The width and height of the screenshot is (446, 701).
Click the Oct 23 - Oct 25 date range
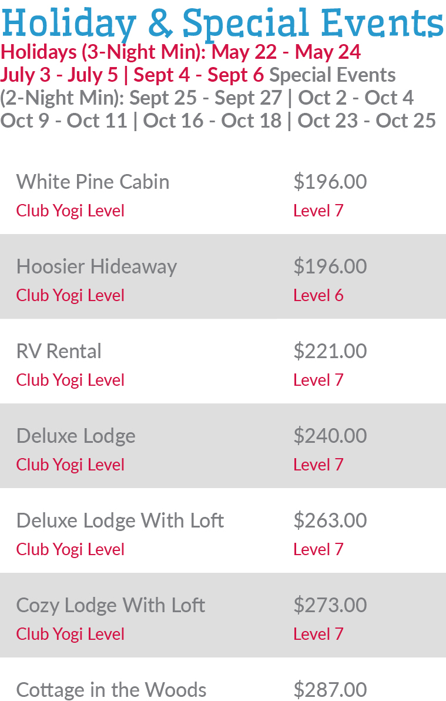367,121
